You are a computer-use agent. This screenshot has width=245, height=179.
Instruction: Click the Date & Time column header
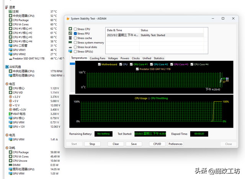point(122,30)
